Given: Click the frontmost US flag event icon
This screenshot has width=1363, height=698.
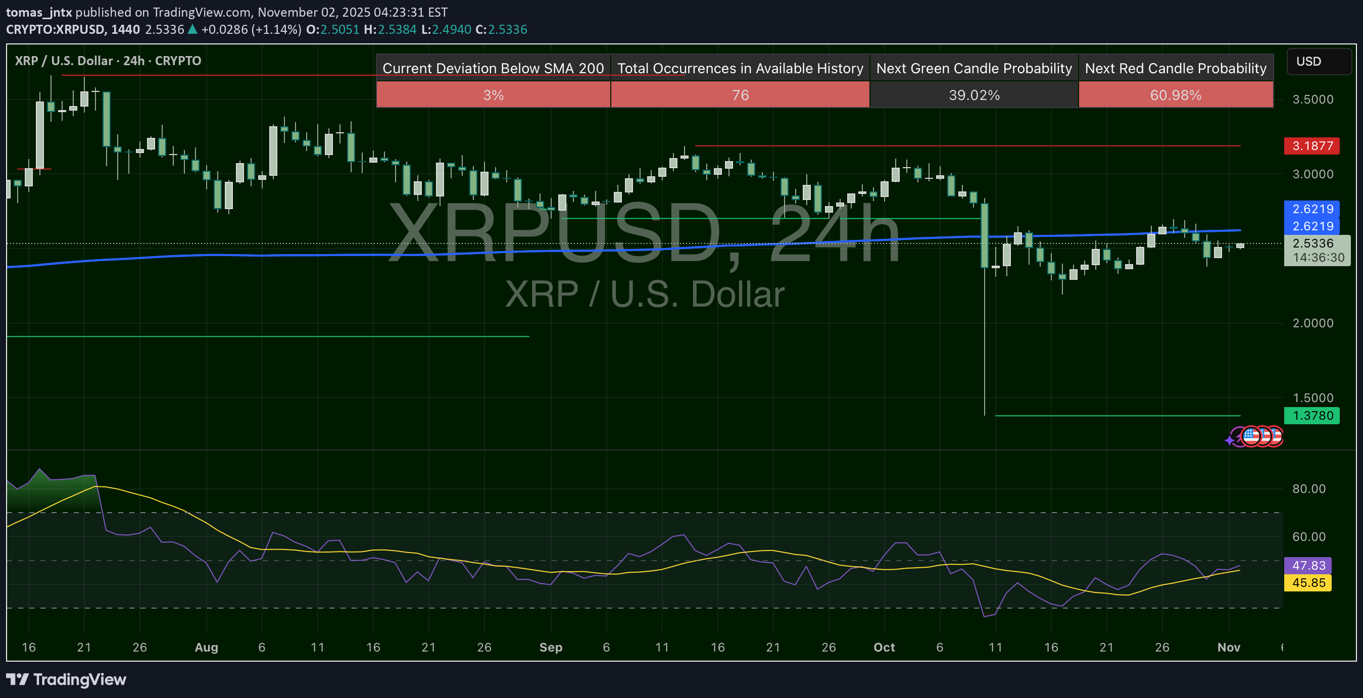Looking at the screenshot, I should tap(1251, 437).
